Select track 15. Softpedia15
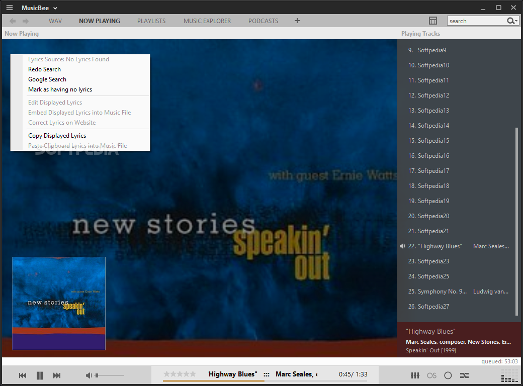The width and height of the screenshot is (523, 386). point(456,140)
